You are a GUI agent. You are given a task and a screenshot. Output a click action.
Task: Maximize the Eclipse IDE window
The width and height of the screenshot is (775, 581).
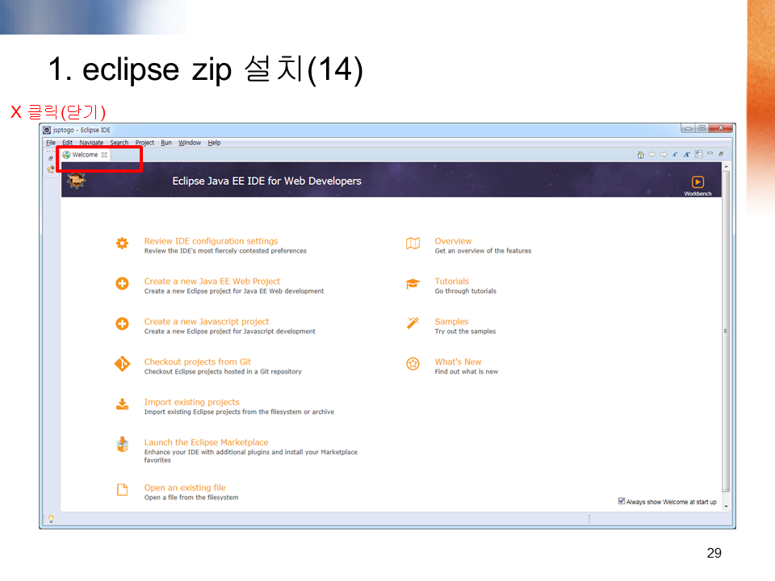point(702,128)
